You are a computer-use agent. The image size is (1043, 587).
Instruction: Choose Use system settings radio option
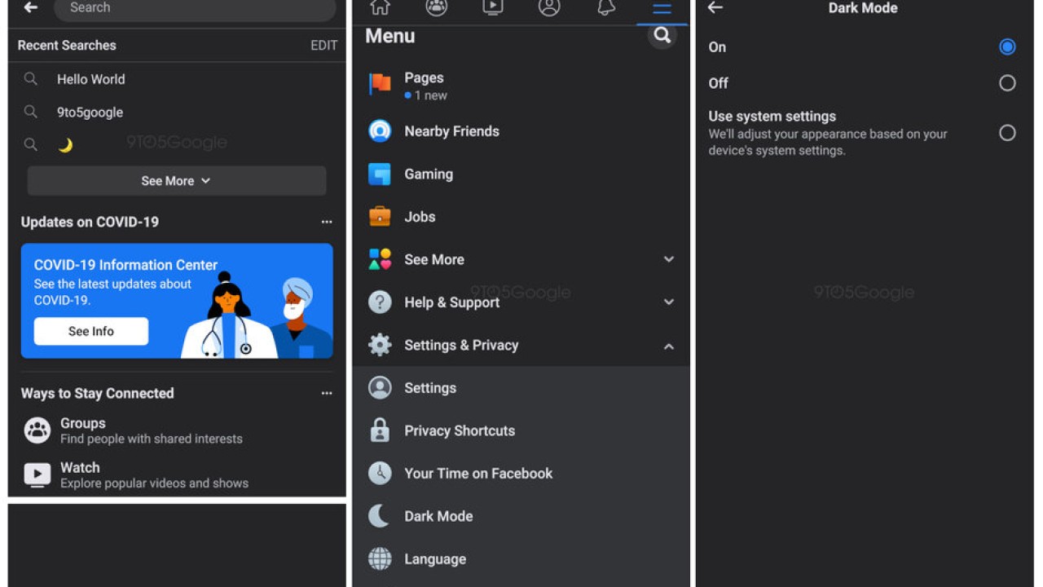coord(1007,133)
